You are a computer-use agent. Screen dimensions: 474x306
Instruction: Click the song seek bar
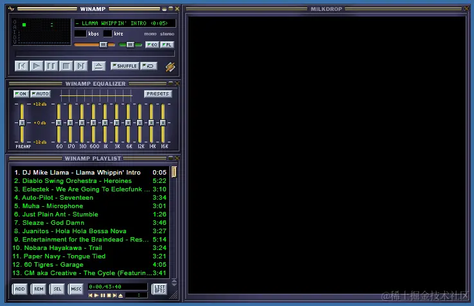tap(95, 54)
